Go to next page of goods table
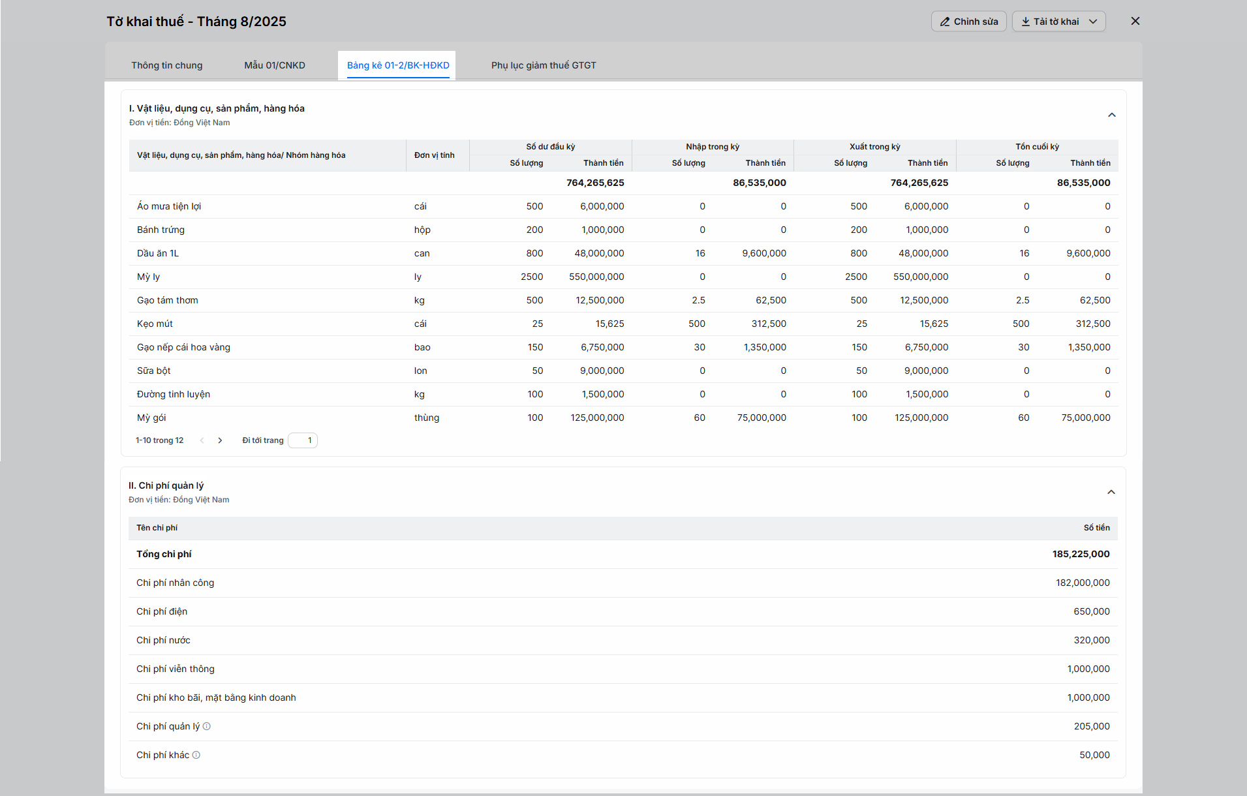The height and width of the screenshot is (796, 1247). pos(220,440)
